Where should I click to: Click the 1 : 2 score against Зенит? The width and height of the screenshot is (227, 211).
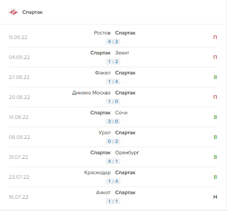coord(113,62)
